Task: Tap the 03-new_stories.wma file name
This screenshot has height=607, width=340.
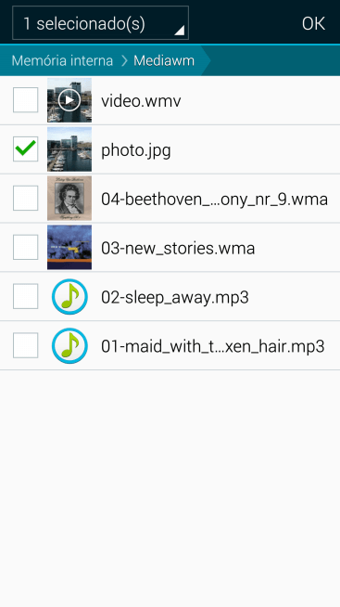Action: point(178,248)
